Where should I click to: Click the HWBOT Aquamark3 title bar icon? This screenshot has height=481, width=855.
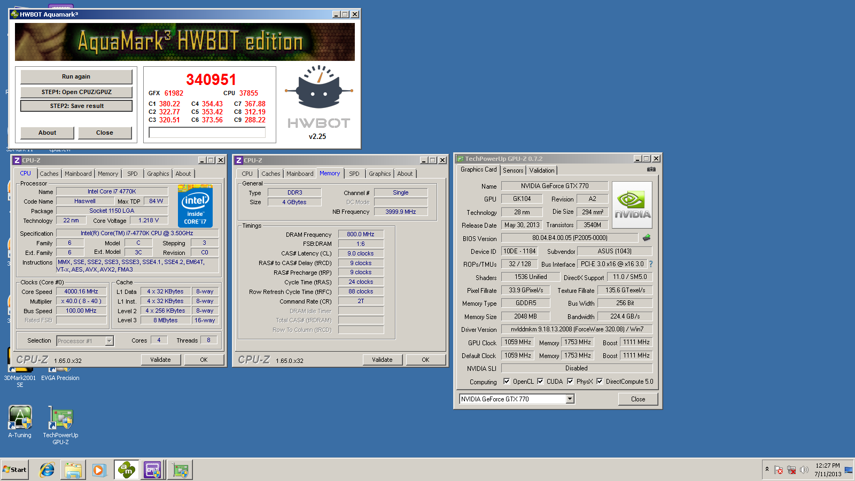coord(14,14)
